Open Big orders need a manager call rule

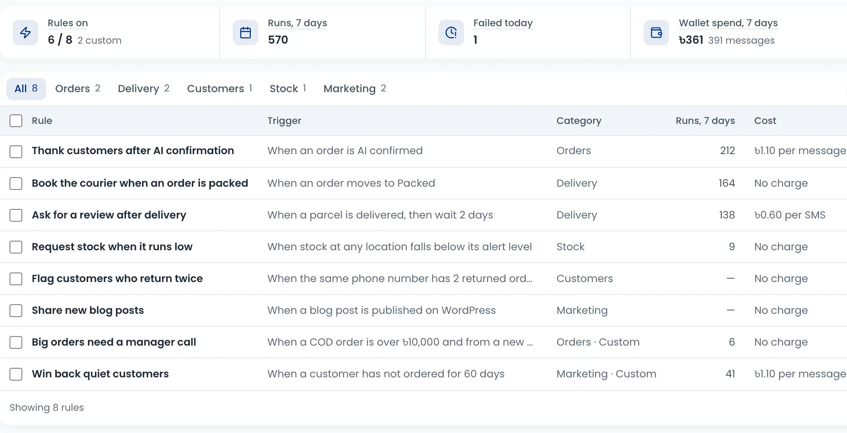pos(114,342)
